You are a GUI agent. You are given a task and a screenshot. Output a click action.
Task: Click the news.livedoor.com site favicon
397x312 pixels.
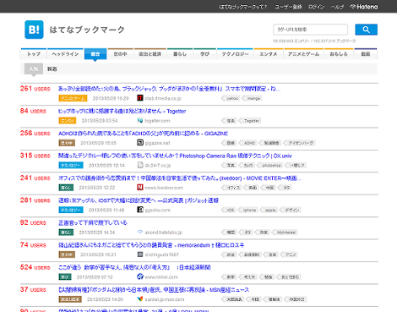[140, 187]
